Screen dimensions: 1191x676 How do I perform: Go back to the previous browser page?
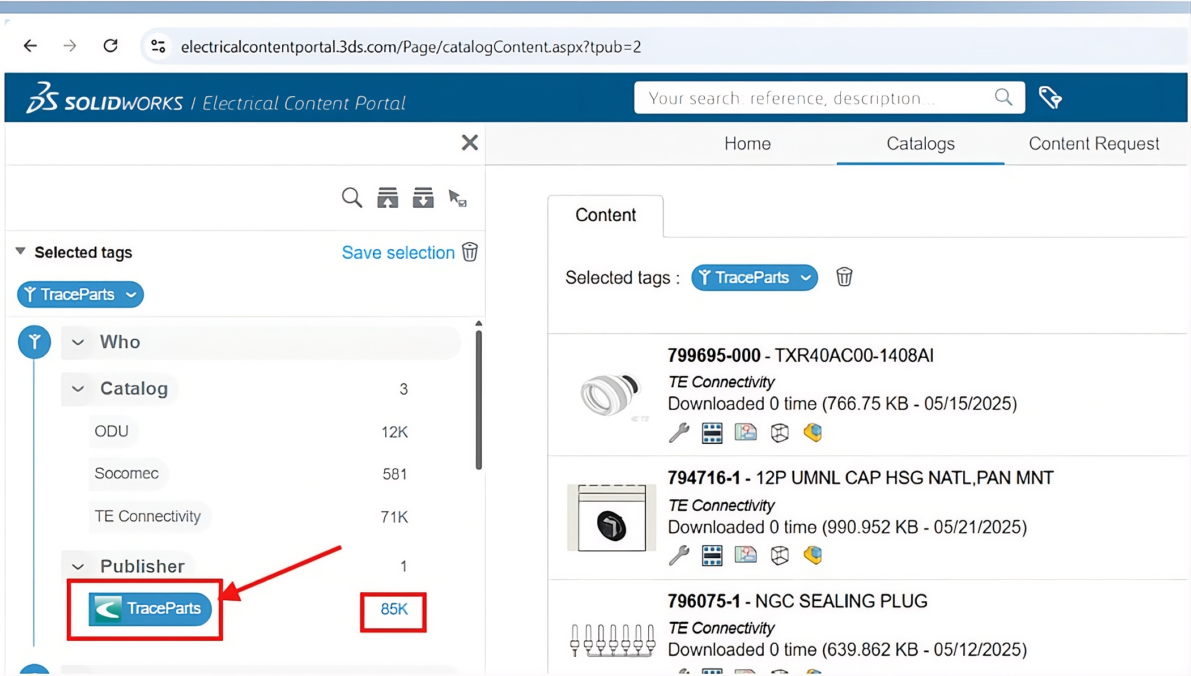coord(31,46)
